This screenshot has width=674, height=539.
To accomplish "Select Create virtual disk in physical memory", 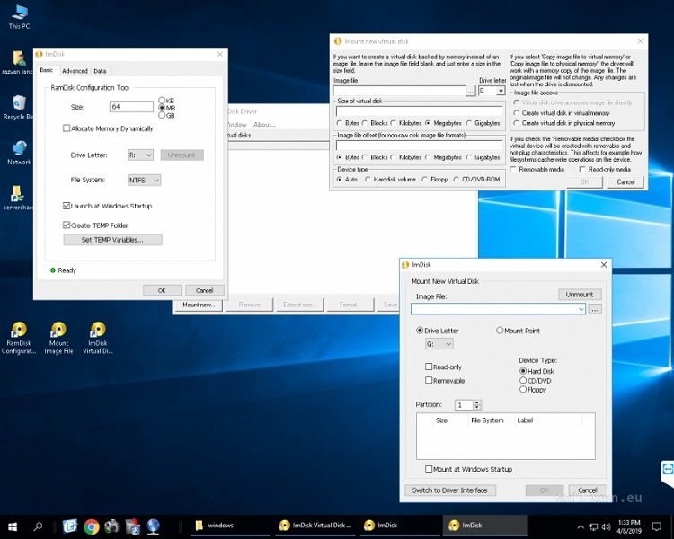I will pyautogui.click(x=516, y=123).
